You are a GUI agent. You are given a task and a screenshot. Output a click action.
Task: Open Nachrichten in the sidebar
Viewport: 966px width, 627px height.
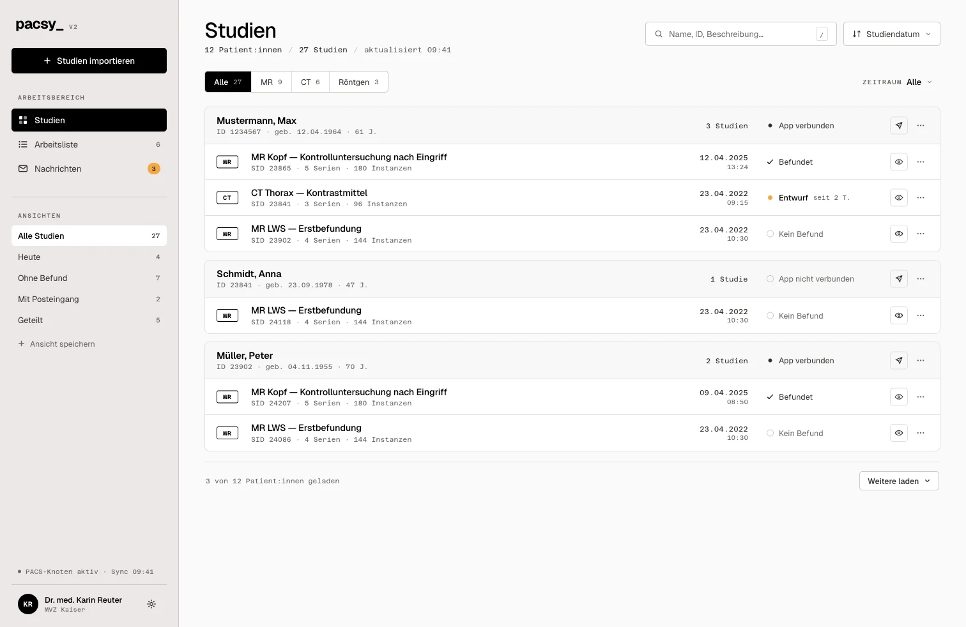[x=89, y=169]
